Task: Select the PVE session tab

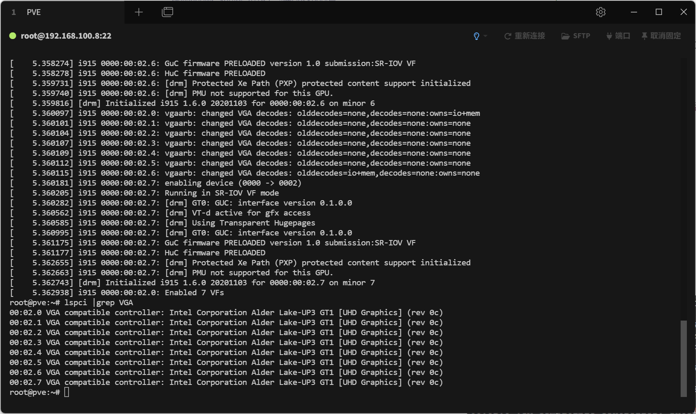Action: [x=34, y=12]
